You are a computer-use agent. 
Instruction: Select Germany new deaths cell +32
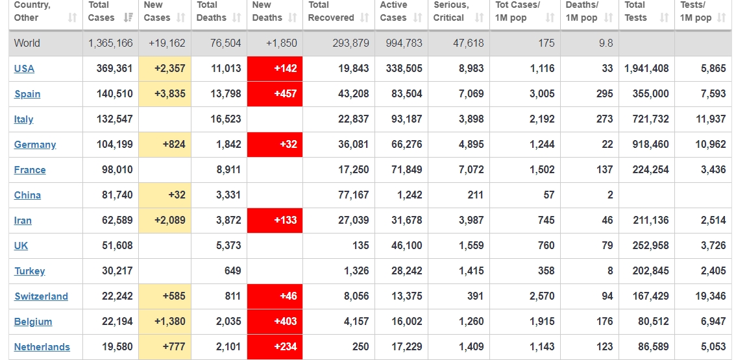[275, 145]
